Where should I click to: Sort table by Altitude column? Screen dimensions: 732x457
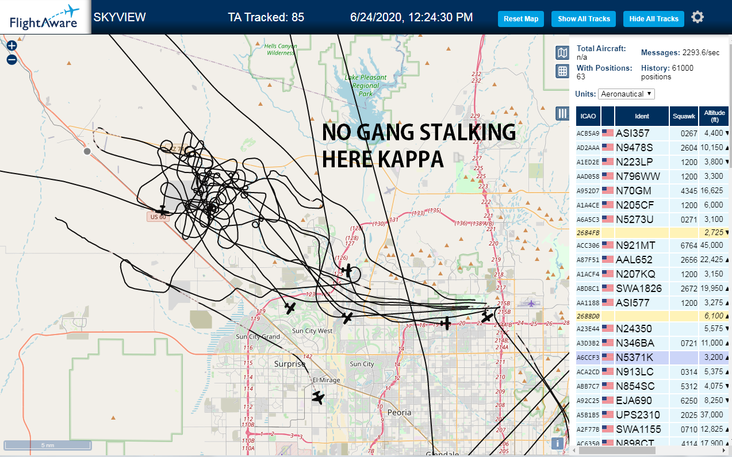(x=714, y=116)
